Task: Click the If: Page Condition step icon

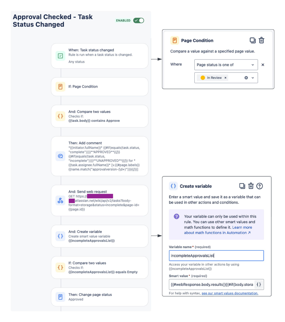Action: 60,87
